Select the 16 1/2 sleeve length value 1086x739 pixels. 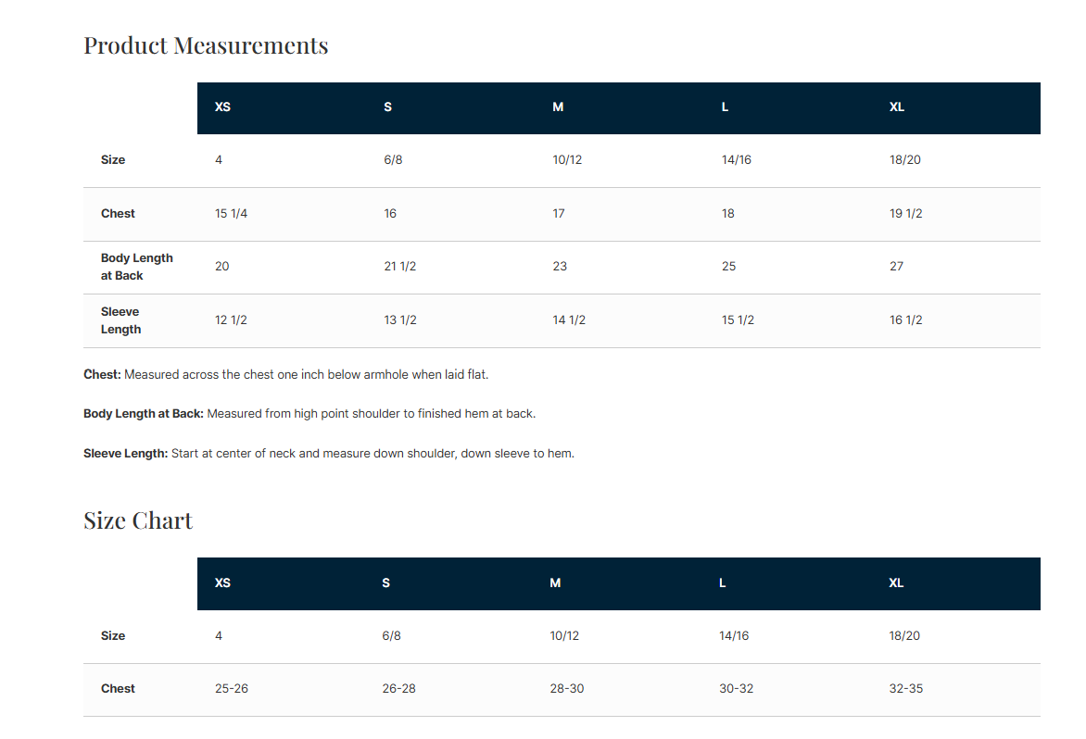[906, 320]
